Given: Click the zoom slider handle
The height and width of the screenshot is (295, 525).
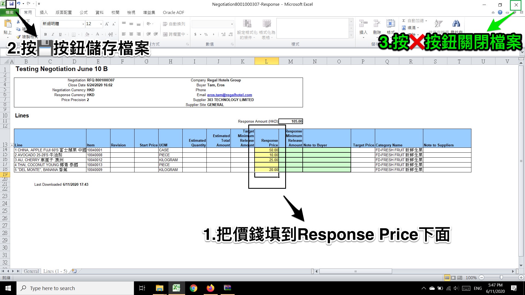Looking at the screenshot, I should (x=501, y=278).
